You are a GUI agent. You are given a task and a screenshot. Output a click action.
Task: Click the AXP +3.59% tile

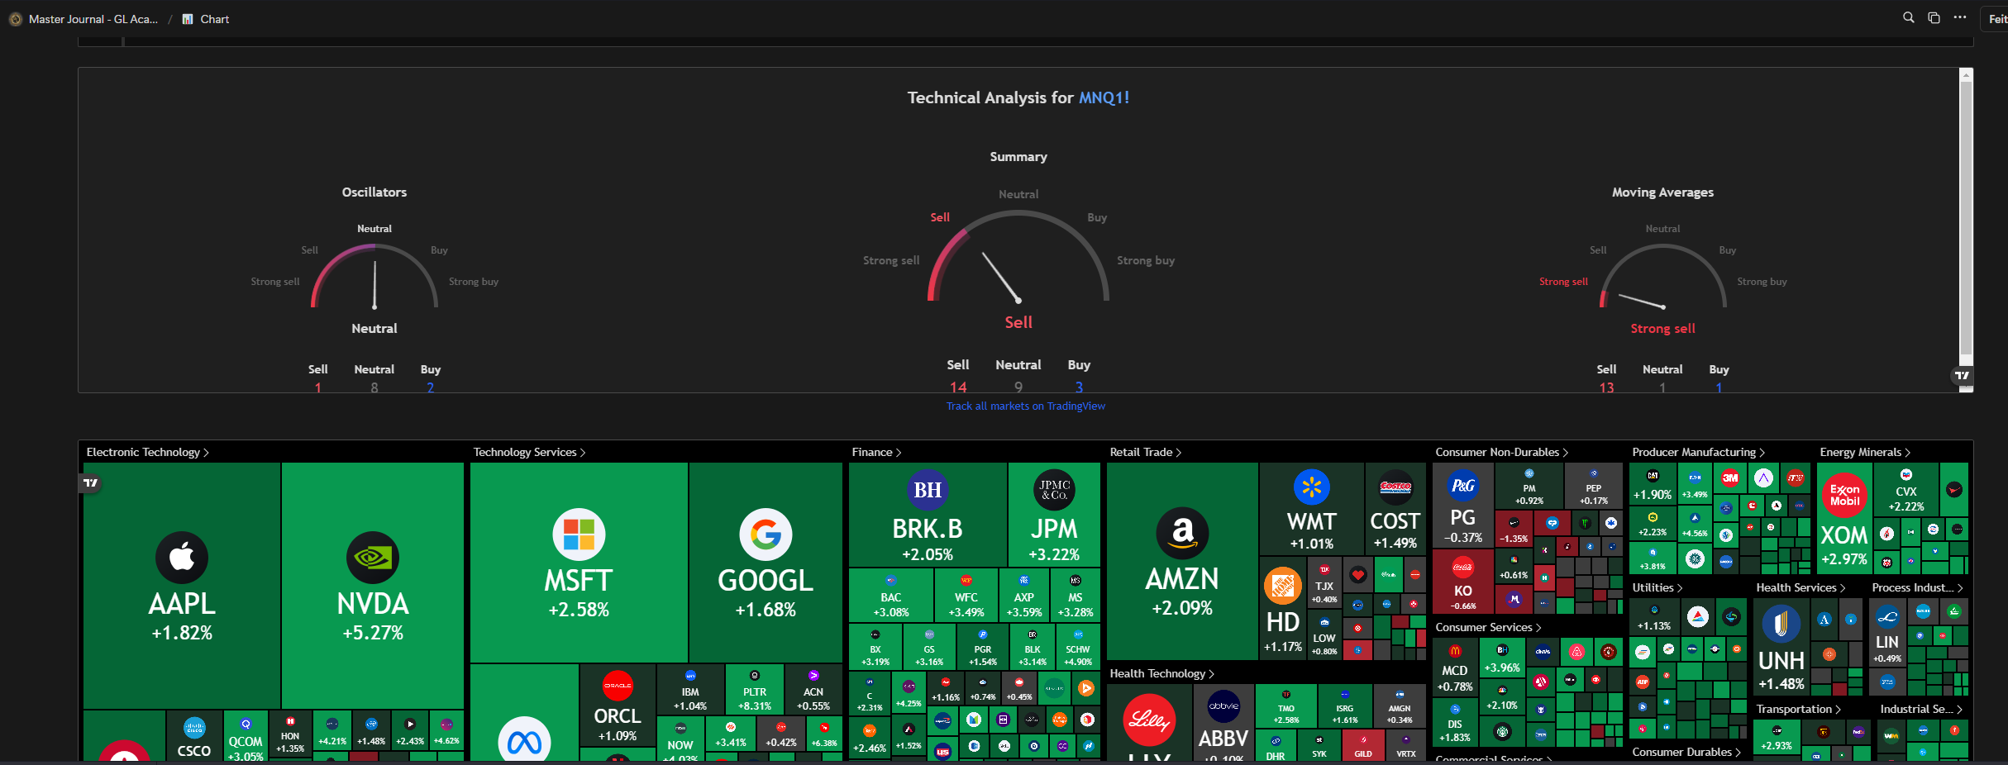[1024, 595]
